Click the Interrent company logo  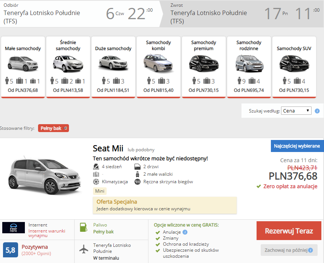pyautogui.click(x=14, y=228)
